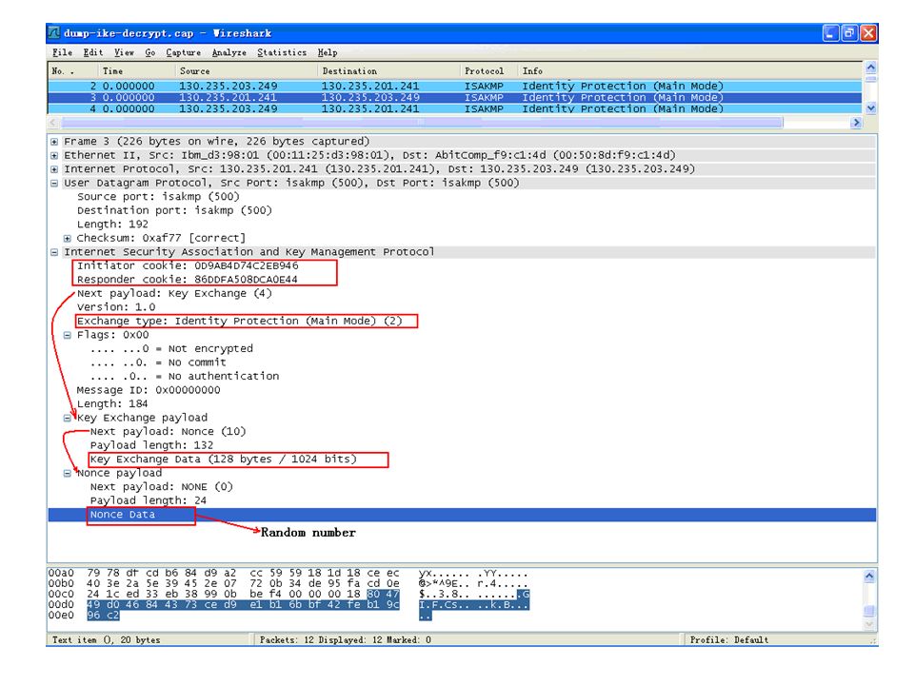Screen dimensions: 914x685
Task: Expand the Frame 3 tree node
Action: (x=54, y=142)
